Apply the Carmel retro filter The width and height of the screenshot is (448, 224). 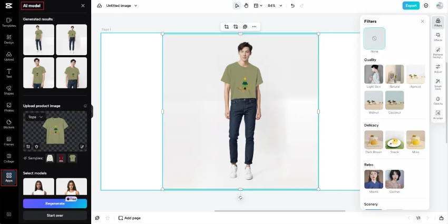[x=395, y=179]
